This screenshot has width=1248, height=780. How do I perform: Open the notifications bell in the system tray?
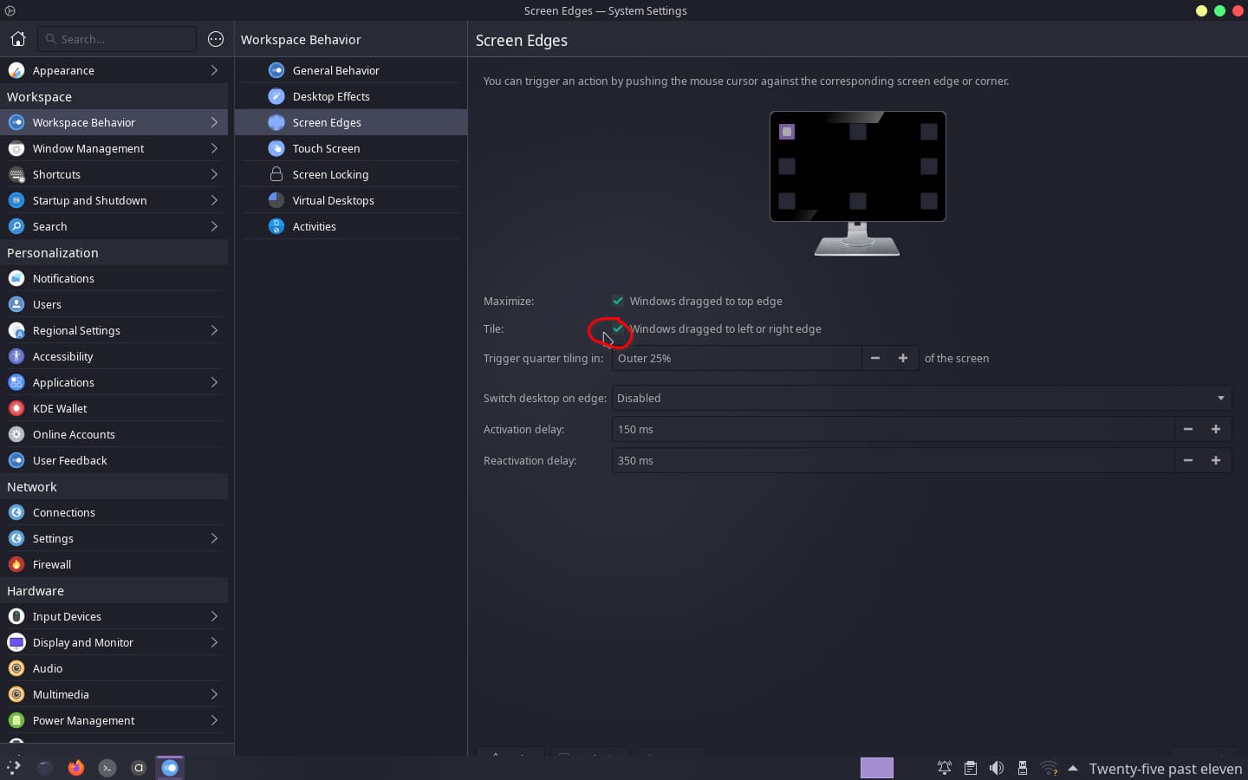coord(945,768)
